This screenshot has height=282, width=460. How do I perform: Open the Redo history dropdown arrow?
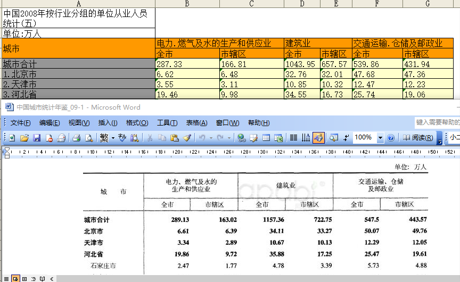pos(229,138)
